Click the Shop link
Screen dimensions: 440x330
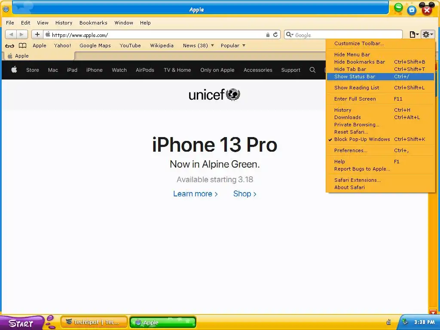tap(244, 194)
